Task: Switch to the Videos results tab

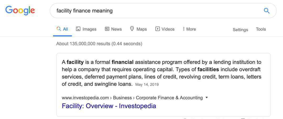Action: pyautogui.click(x=165, y=29)
